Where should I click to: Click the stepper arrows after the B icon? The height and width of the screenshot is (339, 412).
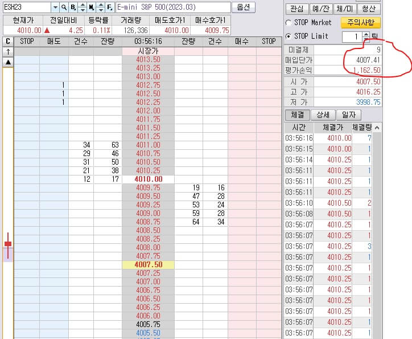(x=83, y=7)
